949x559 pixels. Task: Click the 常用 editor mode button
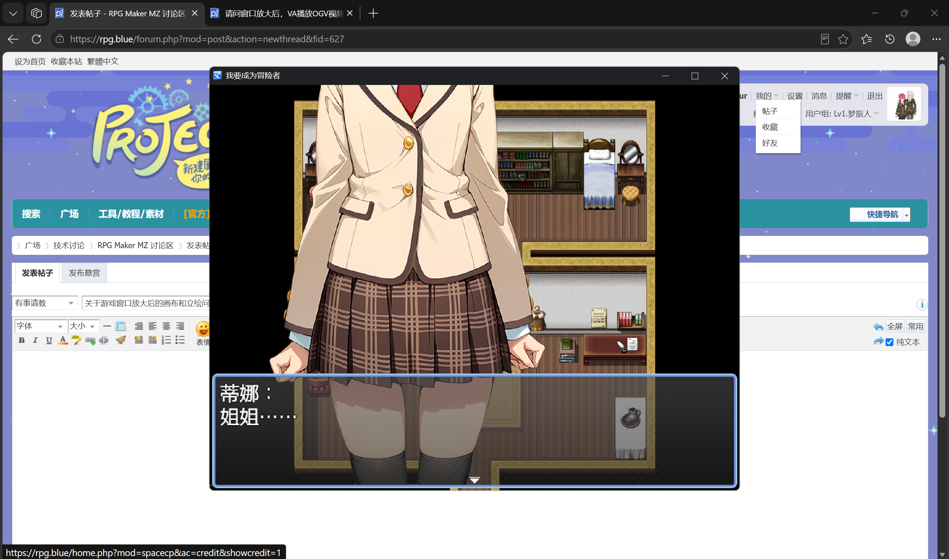click(916, 326)
